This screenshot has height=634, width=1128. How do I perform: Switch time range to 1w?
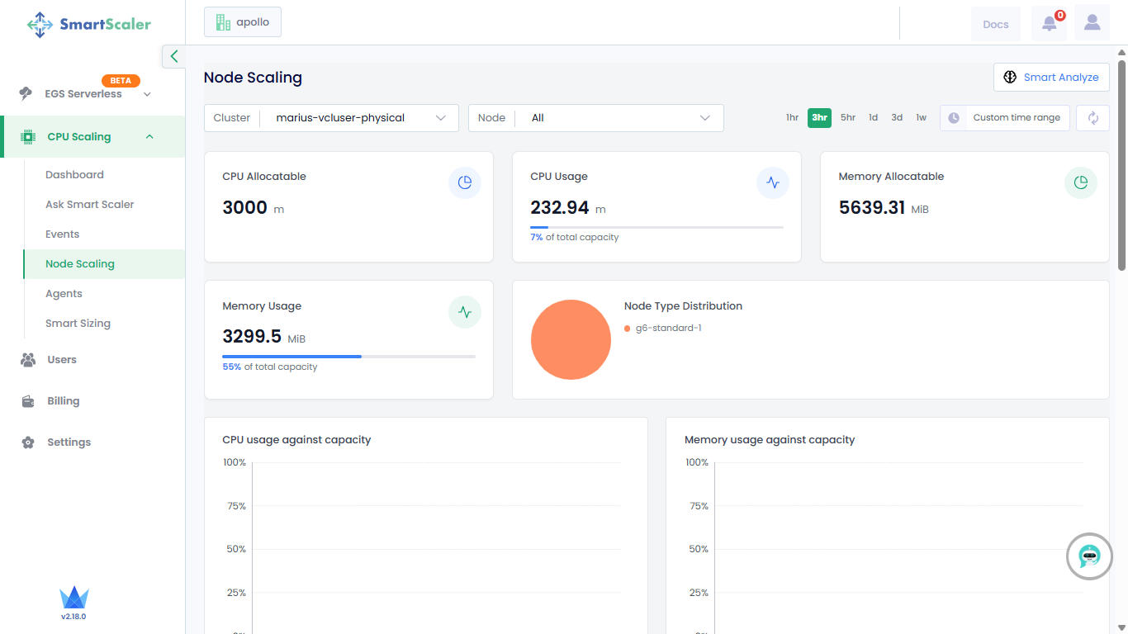click(921, 118)
